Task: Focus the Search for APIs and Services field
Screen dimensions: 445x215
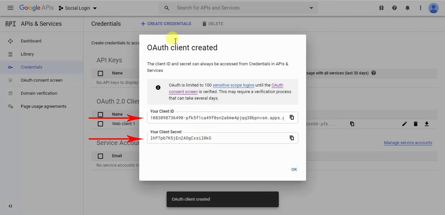Action: pos(238,8)
